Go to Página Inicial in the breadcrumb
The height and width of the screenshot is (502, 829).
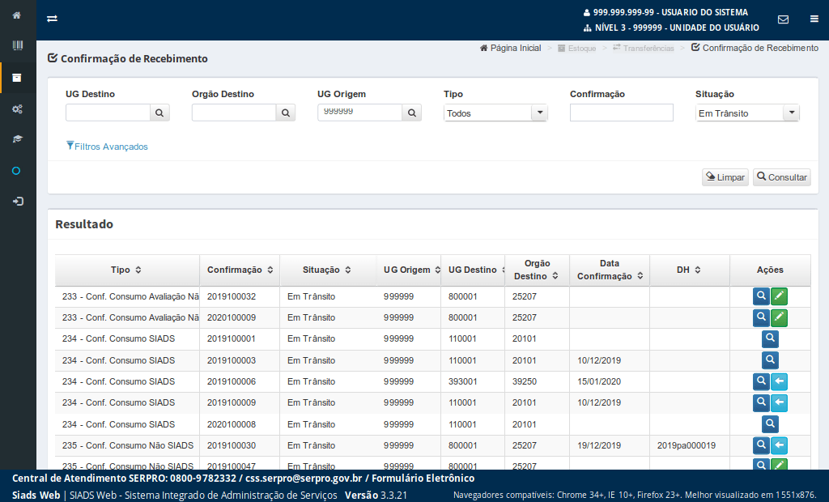tap(511, 48)
